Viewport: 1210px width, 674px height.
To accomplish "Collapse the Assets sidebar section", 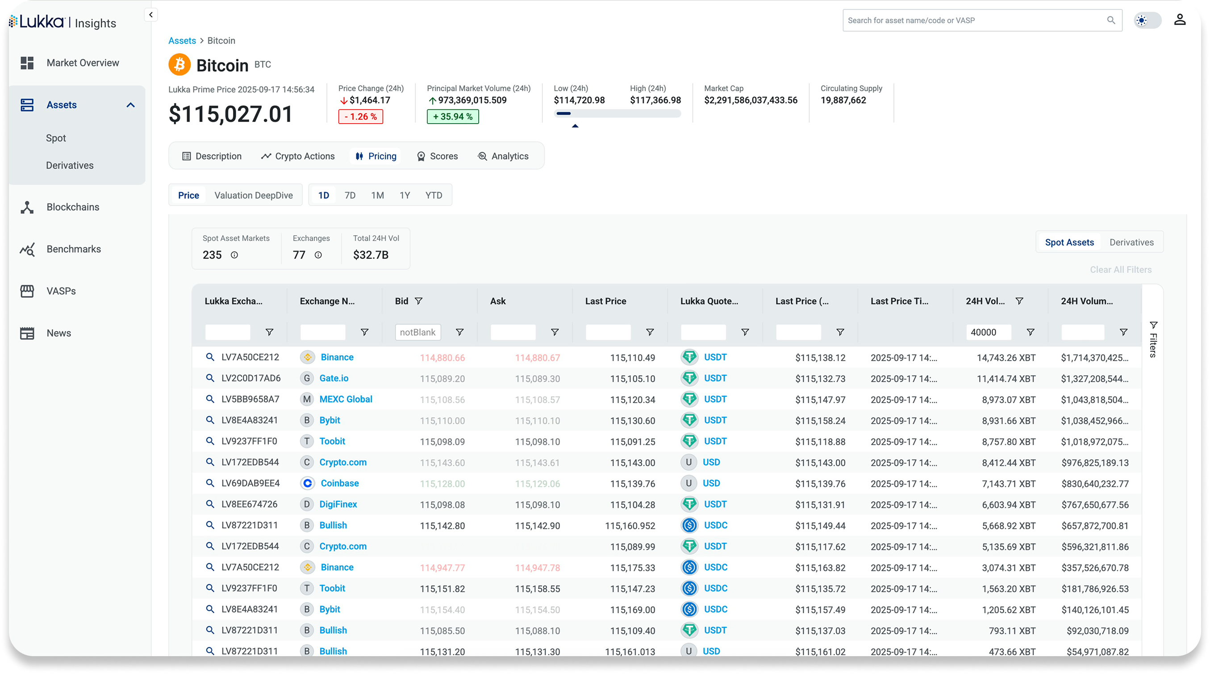I will tap(130, 105).
